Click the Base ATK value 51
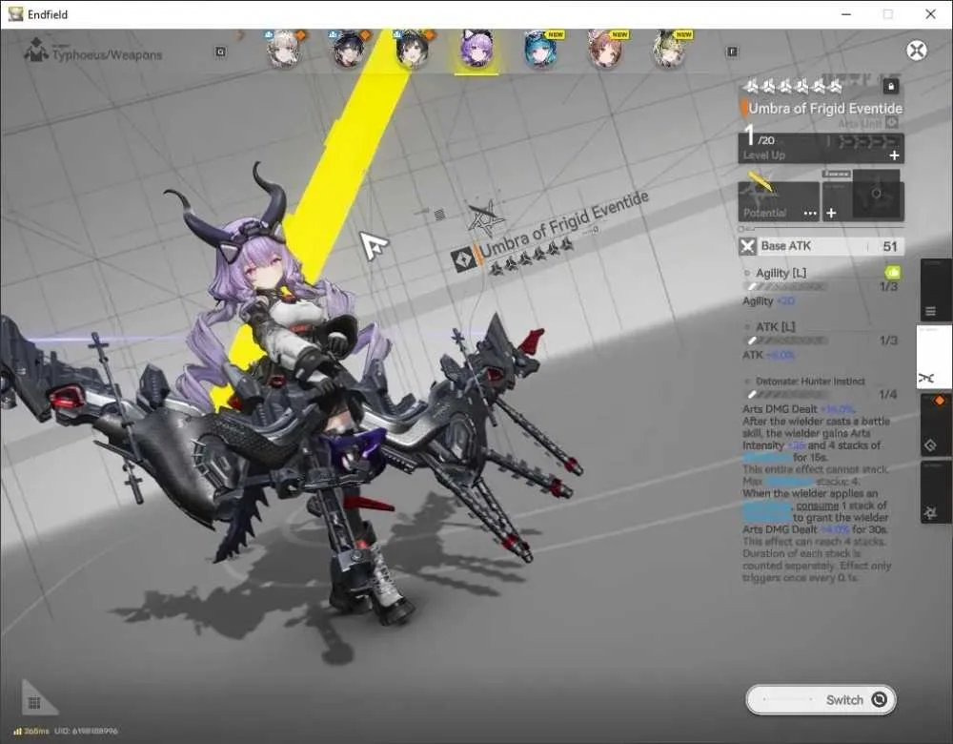 point(890,246)
